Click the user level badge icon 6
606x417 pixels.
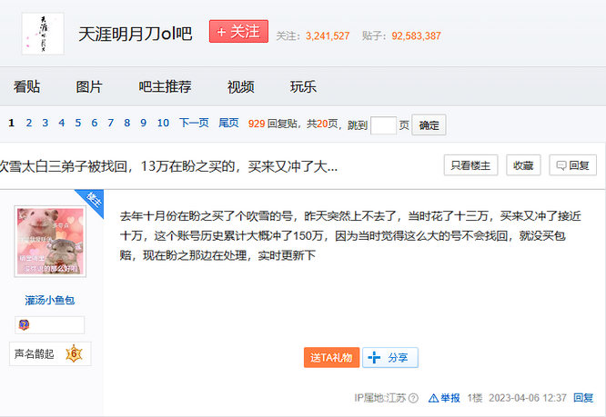point(73,353)
